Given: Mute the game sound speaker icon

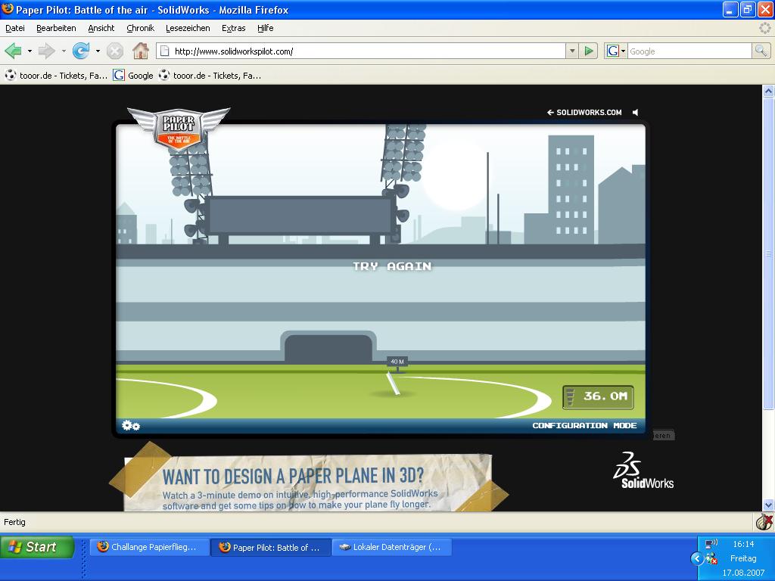Looking at the screenshot, I should coord(636,112).
